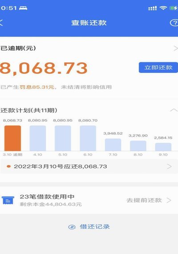The image size is (178, 254).
Task: Tap the 剩余本金44,804.63元 text
Action: tap(51, 204)
